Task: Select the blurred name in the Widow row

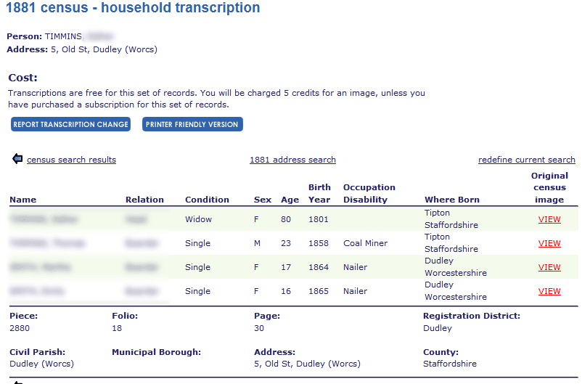Action: (x=44, y=219)
